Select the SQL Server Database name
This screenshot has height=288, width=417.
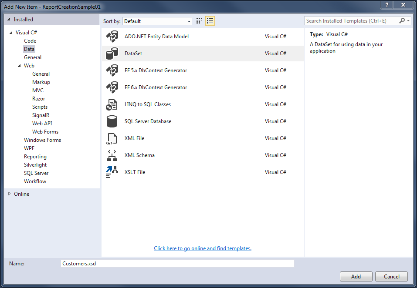(x=148, y=121)
